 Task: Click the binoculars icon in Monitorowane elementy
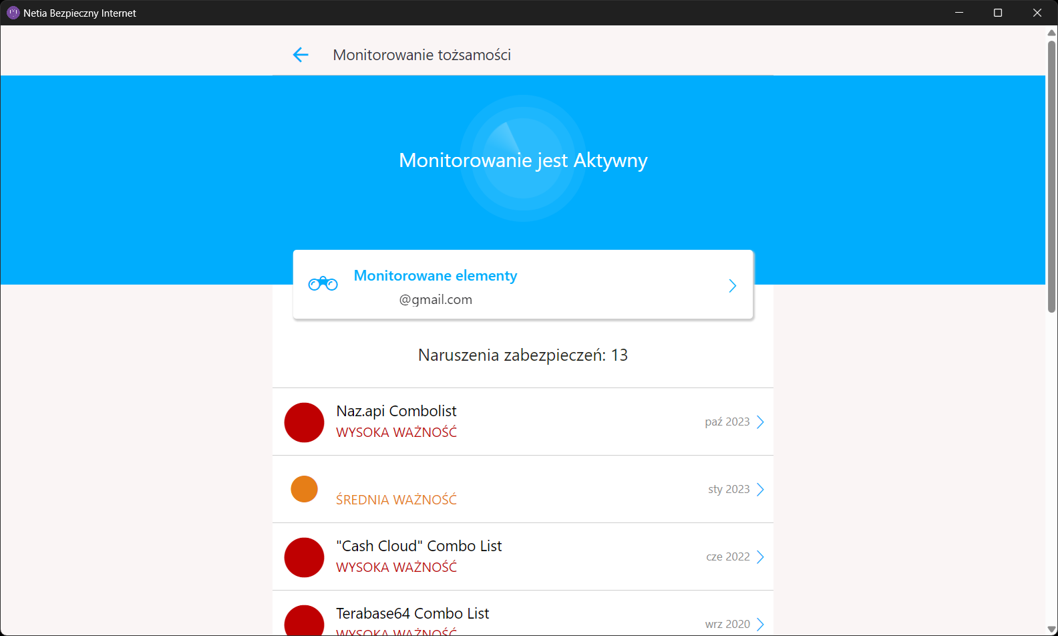(x=323, y=284)
